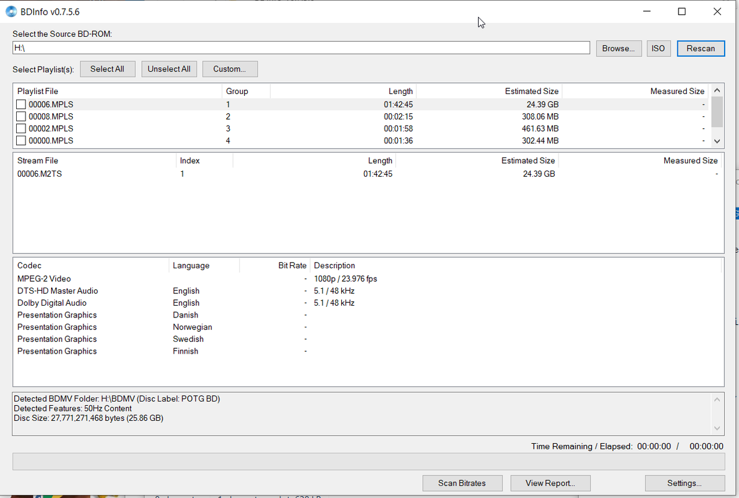The height and width of the screenshot is (498, 739).
Task: Click the Codec column header
Action: pos(92,266)
